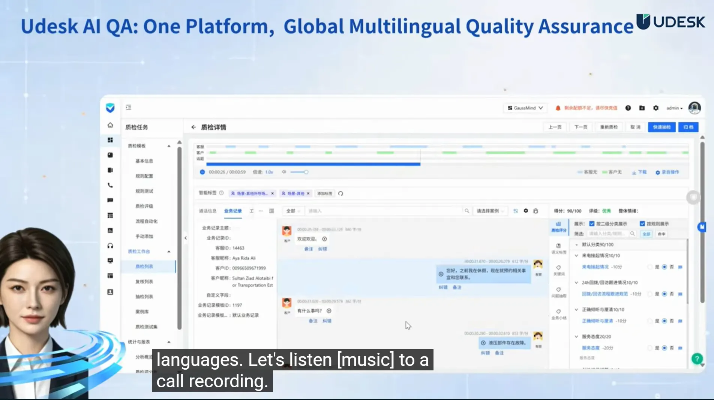Click the admin profile avatar
Viewport: 714px width, 400px height.
pyautogui.click(x=694, y=108)
